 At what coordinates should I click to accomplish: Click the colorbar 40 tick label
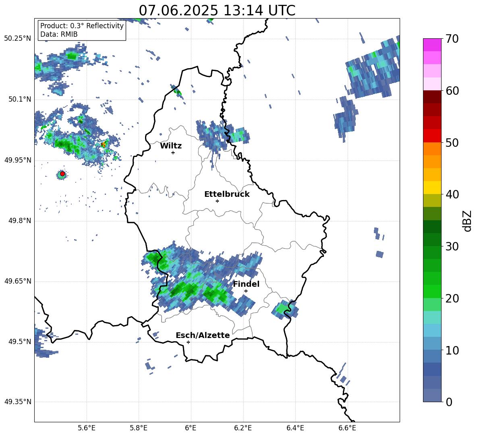click(452, 194)
